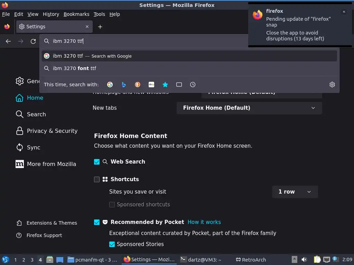Open the Search settings category
This screenshot has height=265, width=354.
[31, 114]
